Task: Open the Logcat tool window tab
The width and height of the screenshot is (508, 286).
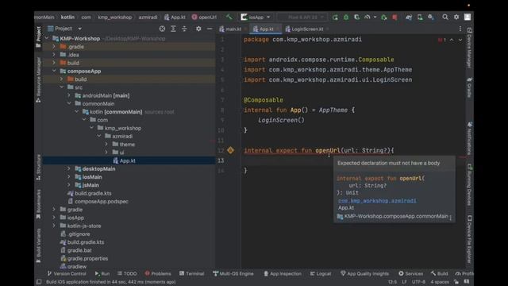Action: 321,273
